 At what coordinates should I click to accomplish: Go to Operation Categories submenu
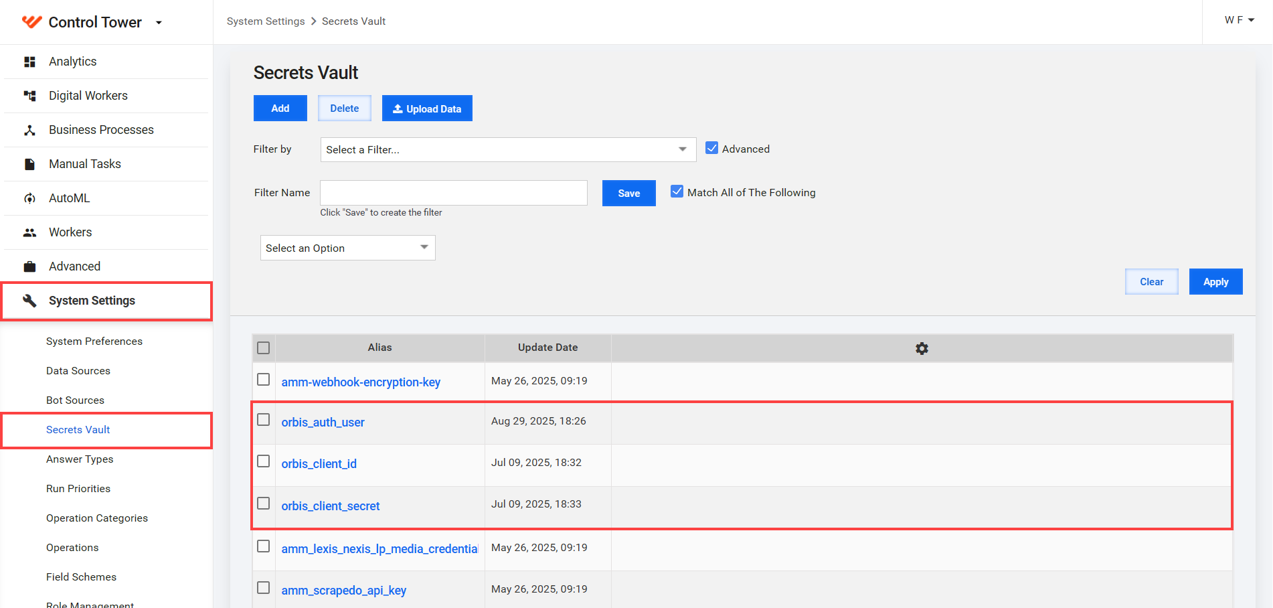click(x=97, y=518)
